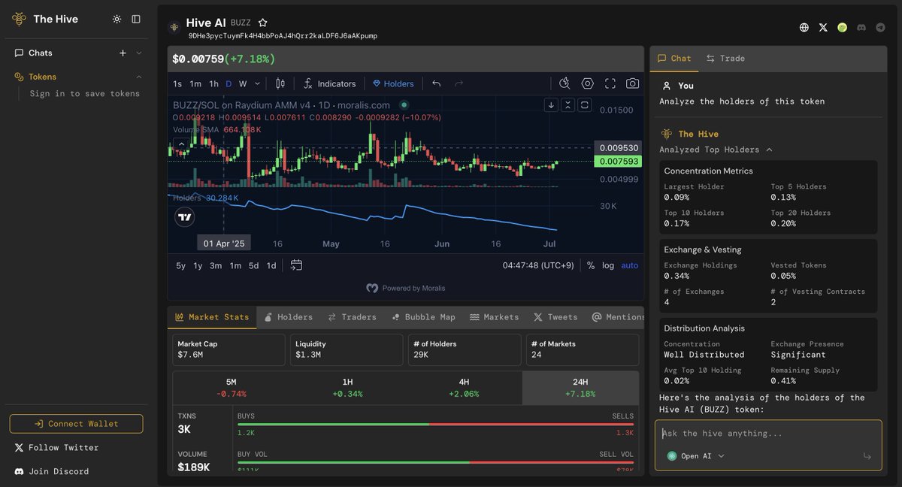The height and width of the screenshot is (487, 902).
Task: Move the pane down with arrow icon
Action: [x=551, y=104]
